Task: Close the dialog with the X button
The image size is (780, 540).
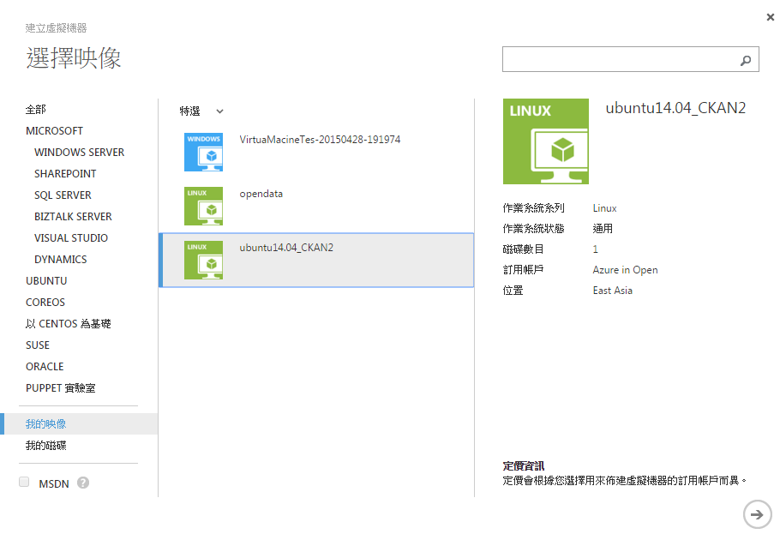Action: (x=770, y=17)
